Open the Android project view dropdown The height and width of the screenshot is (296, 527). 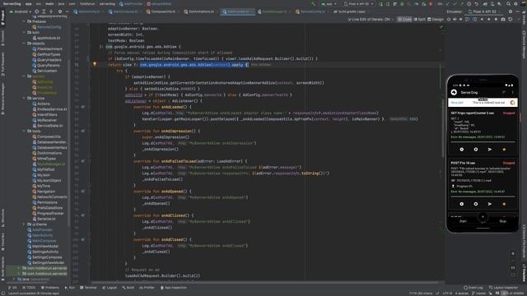tap(21, 12)
